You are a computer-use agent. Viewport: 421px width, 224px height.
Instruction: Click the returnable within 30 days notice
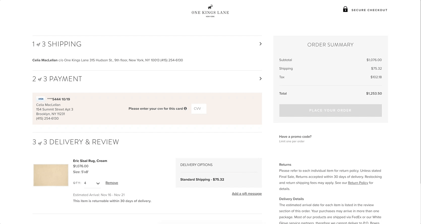pos(112,201)
